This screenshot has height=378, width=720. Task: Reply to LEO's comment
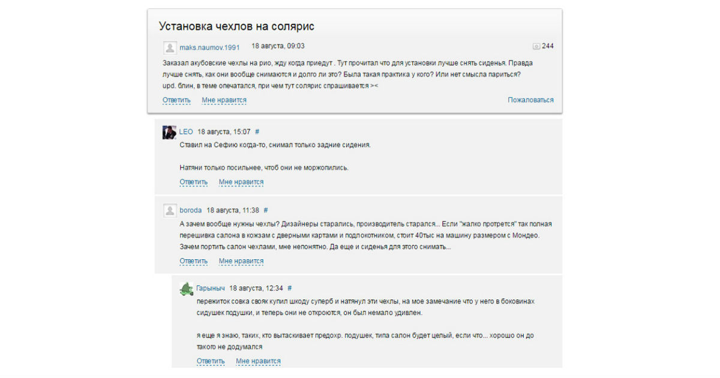click(x=193, y=182)
